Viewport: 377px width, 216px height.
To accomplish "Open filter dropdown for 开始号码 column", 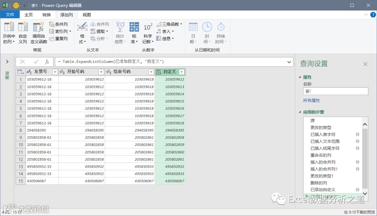I will click(x=101, y=72).
